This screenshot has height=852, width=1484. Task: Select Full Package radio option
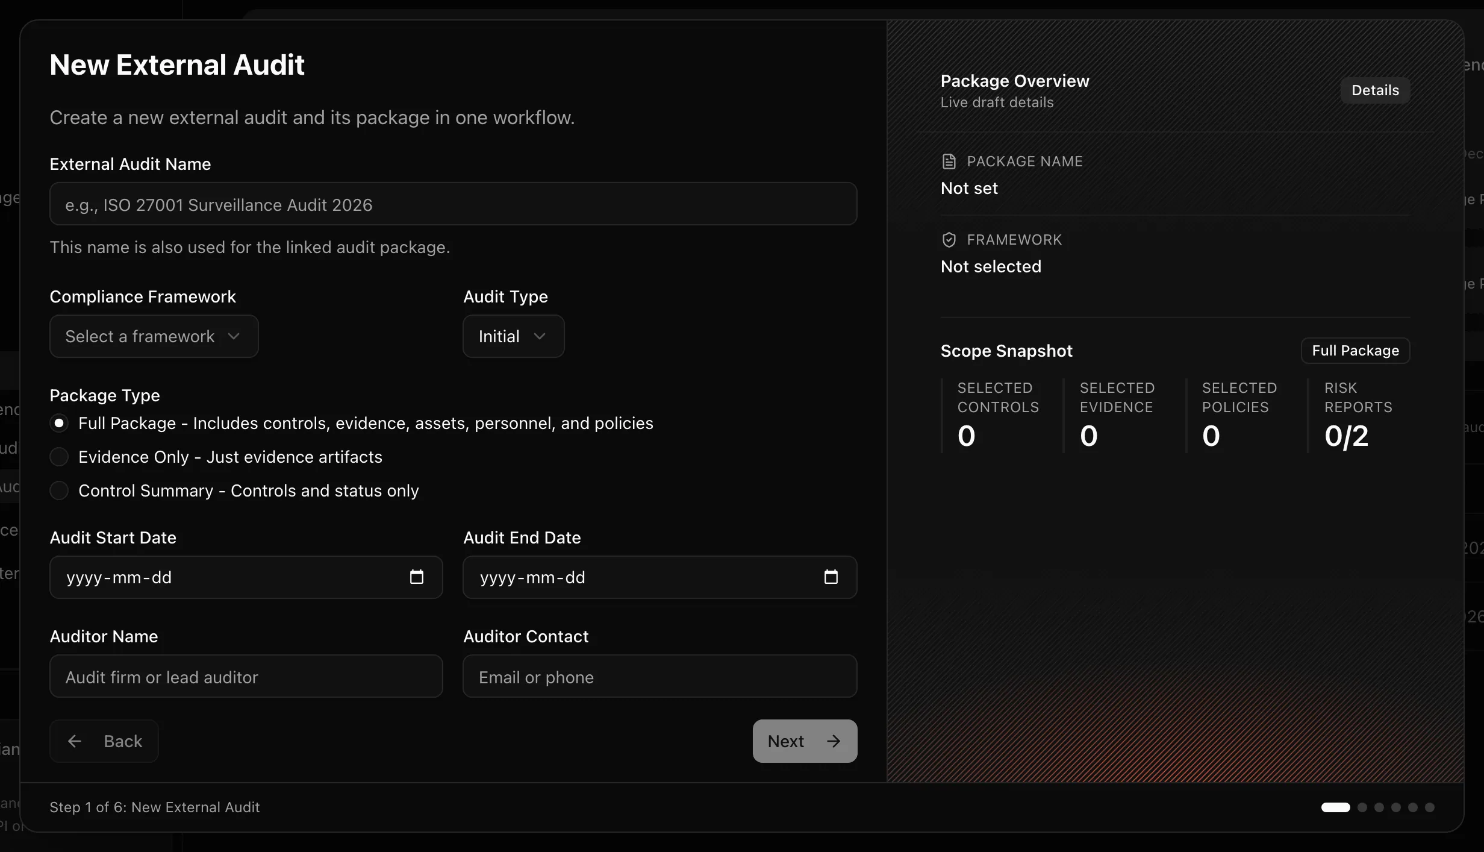(x=59, y=423)
